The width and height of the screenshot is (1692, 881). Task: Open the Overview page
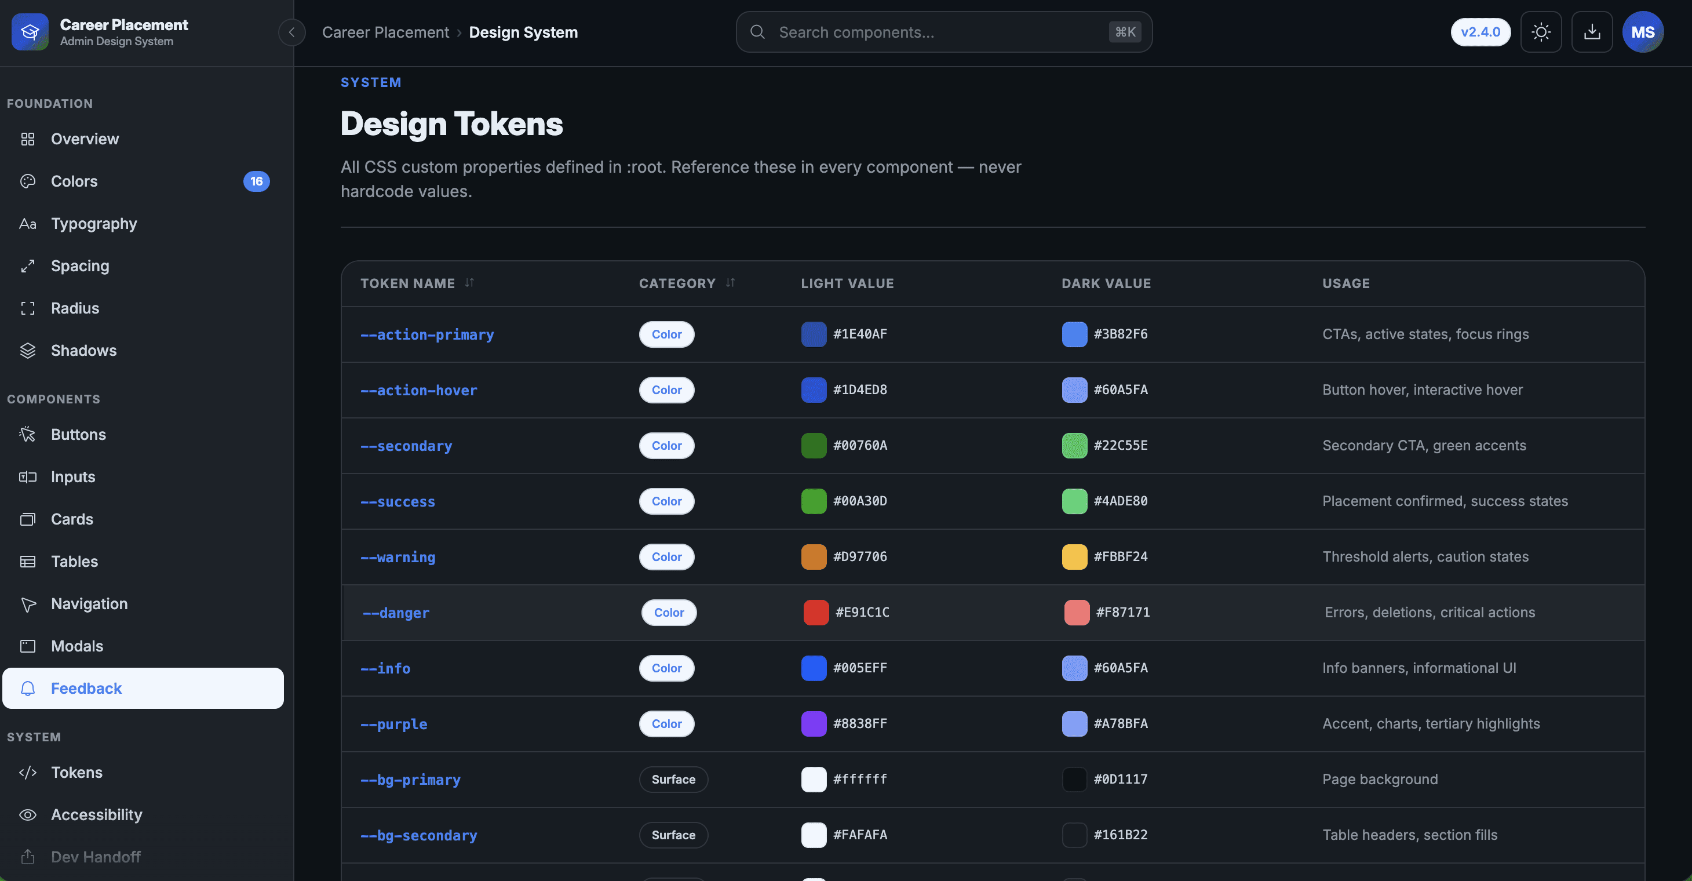coord(143,139)
